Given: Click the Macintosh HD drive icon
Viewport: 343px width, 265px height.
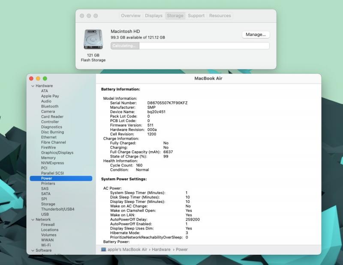Looking at the screenshot, I should [93, 39].
